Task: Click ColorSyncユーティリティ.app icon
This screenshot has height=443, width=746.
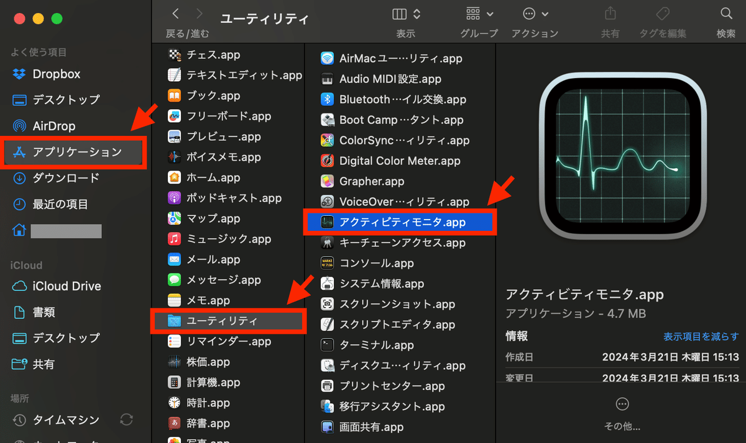Action: click(327, 140)
